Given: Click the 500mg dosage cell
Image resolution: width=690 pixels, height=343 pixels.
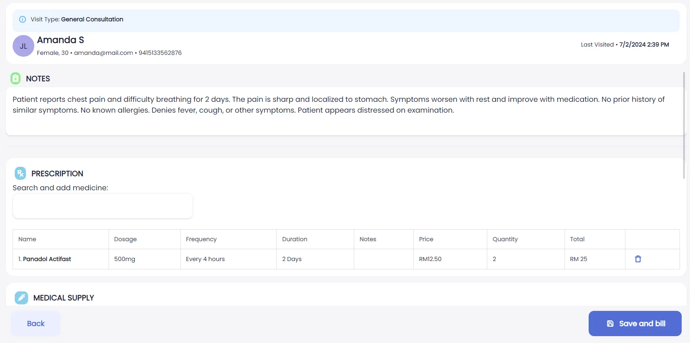Looking at the screenshot, I should pyautogui.click(x=125, y=259).
